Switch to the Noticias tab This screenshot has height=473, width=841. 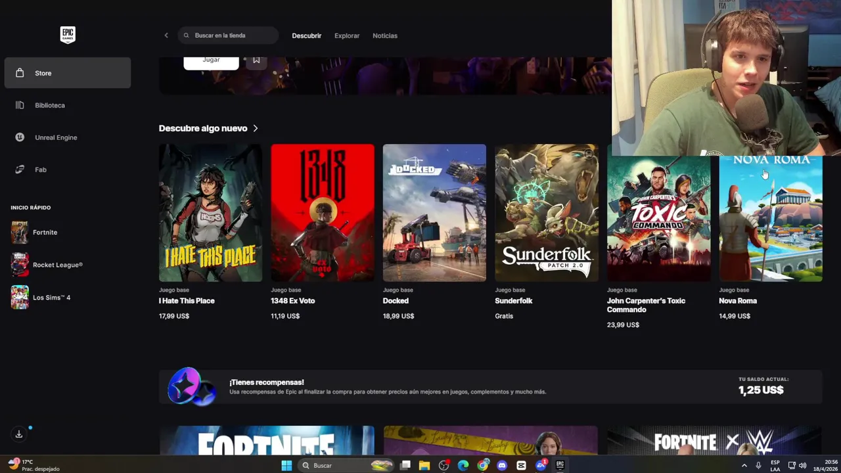(385, 35)
